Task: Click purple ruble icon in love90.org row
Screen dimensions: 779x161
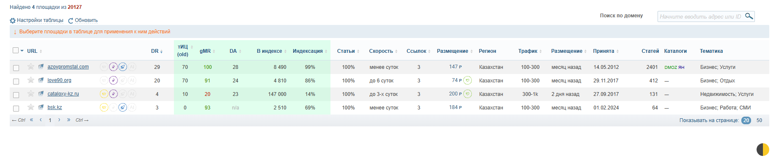Action: coord(113,80)
